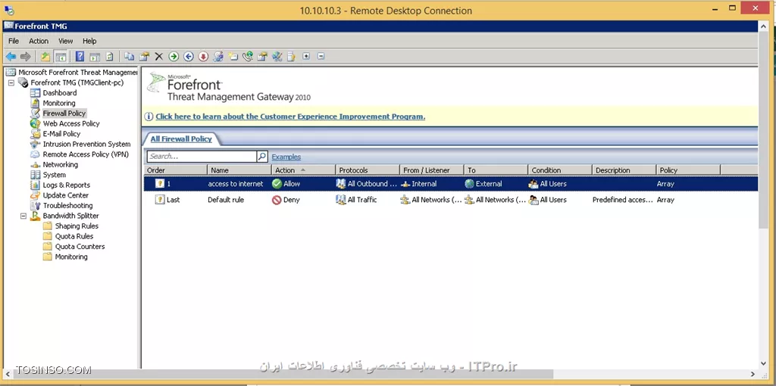The width and height of the screenshot is (776, 386).
Task: Click the Condition column header
Action: coord(560,170)
